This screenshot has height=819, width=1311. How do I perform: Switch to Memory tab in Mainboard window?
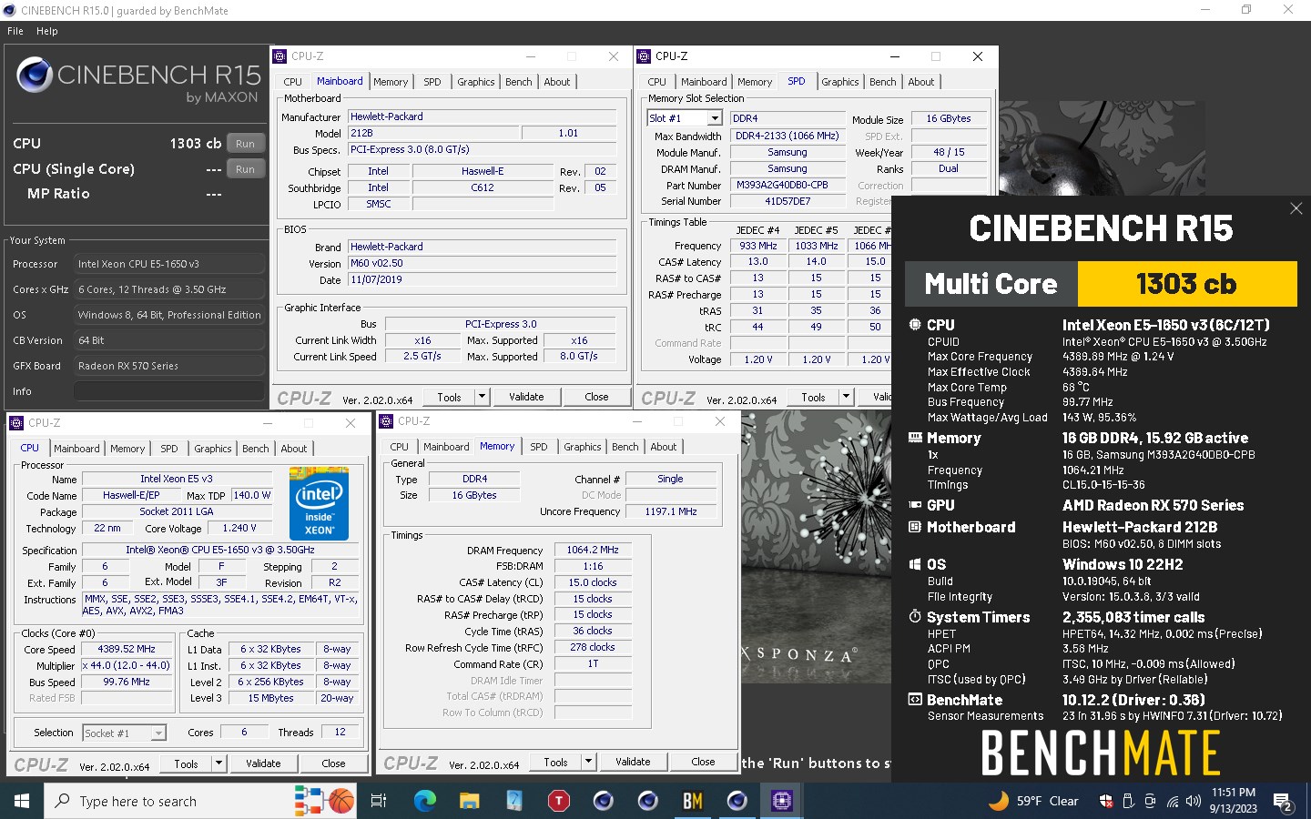tap(391, 82)
